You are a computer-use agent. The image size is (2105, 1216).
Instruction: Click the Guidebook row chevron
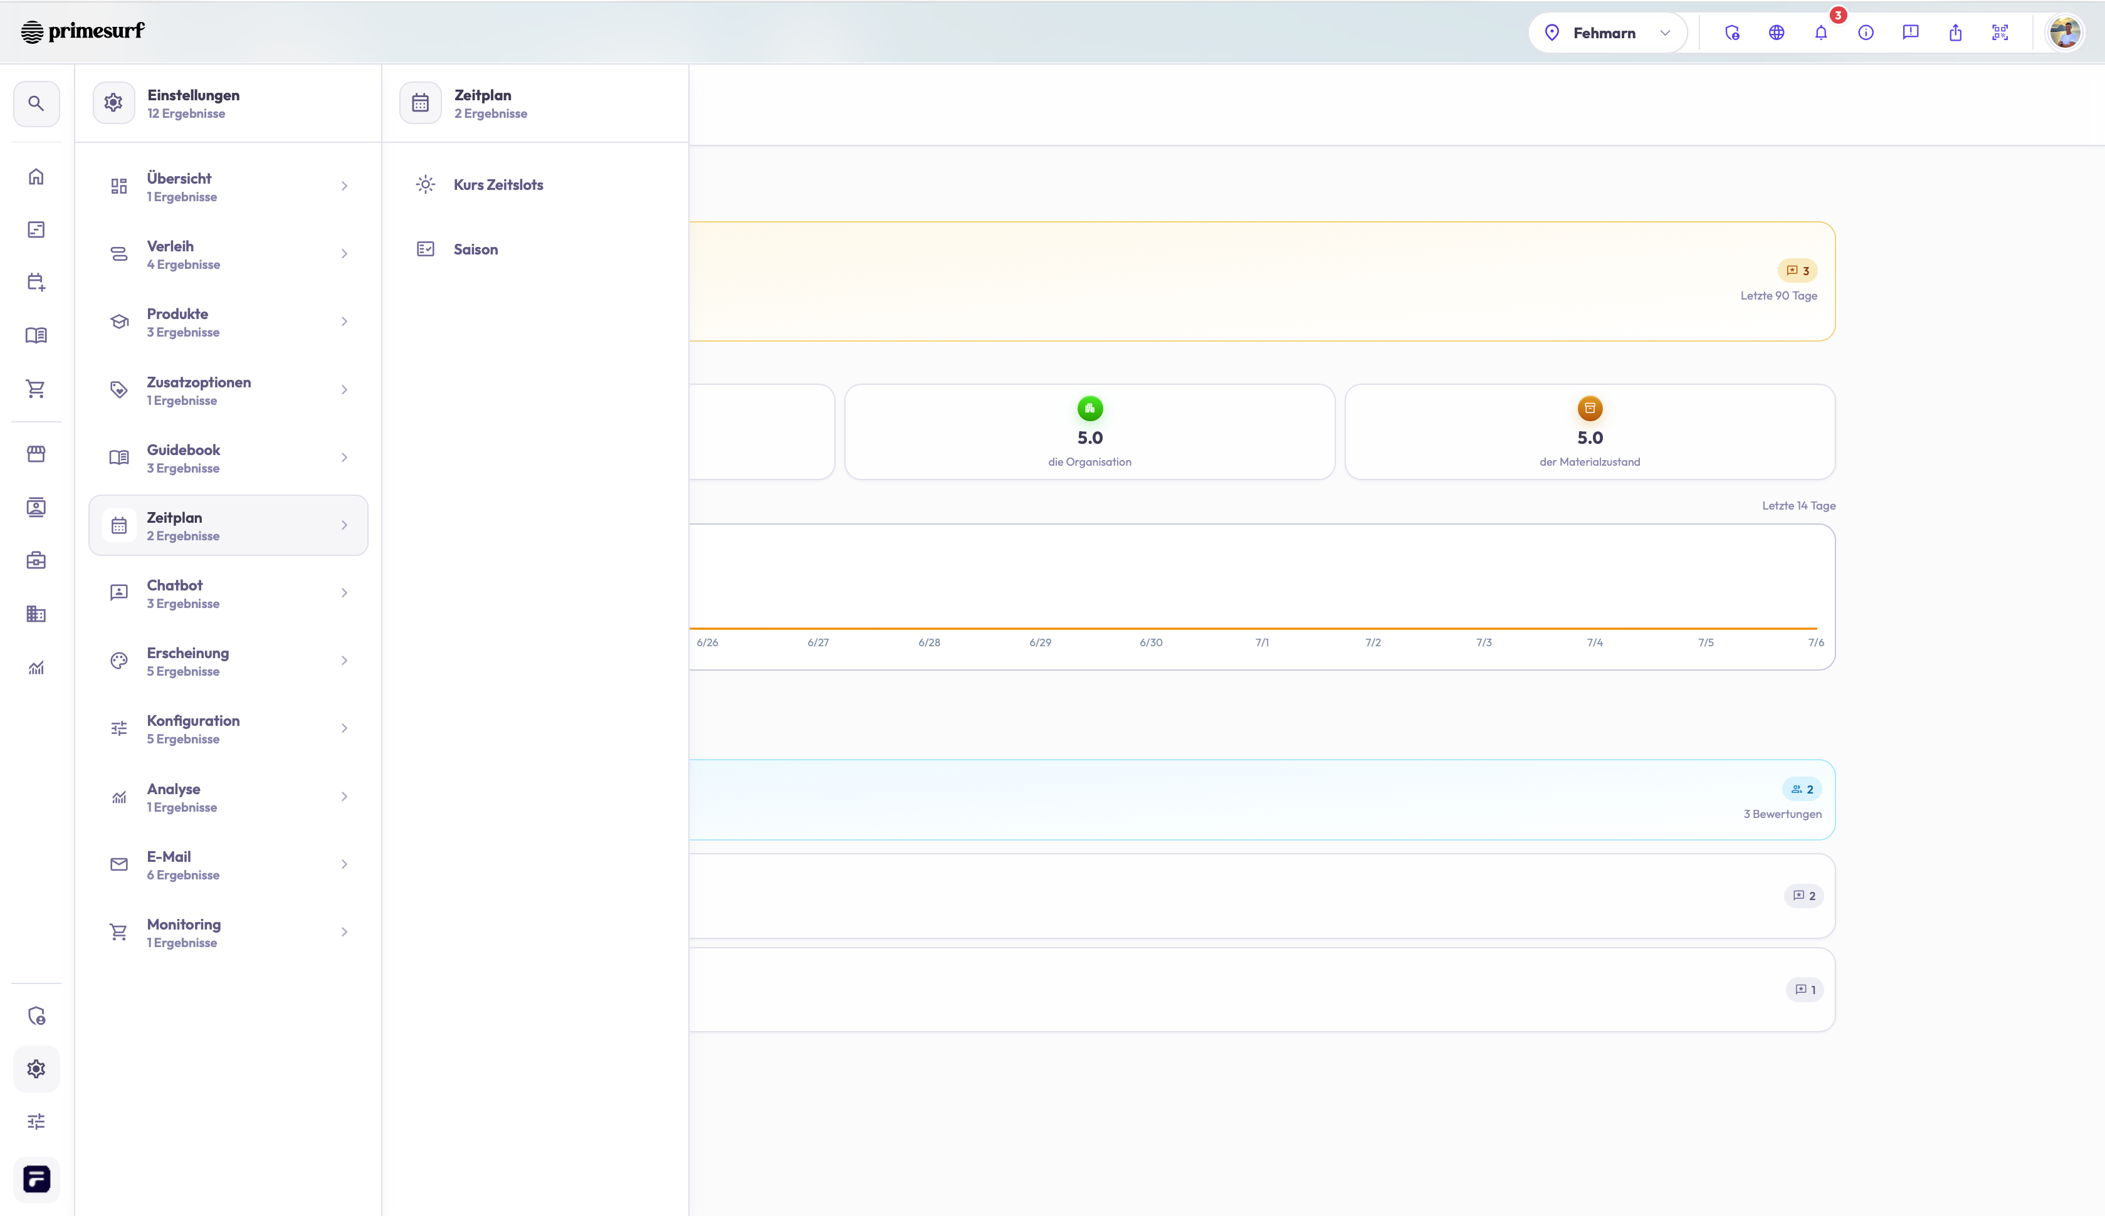click(344, 458)
